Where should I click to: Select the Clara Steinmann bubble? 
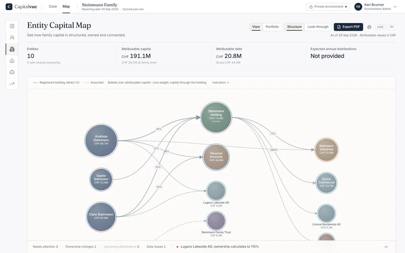101,216
